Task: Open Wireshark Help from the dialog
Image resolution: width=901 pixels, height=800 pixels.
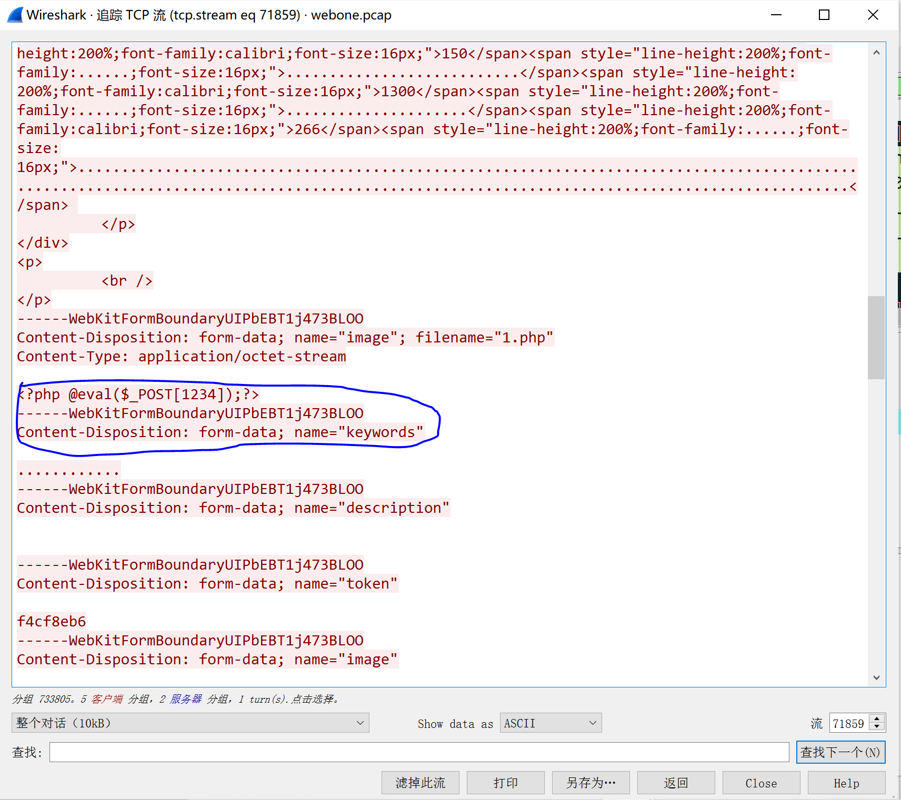Action: point(845,783)
